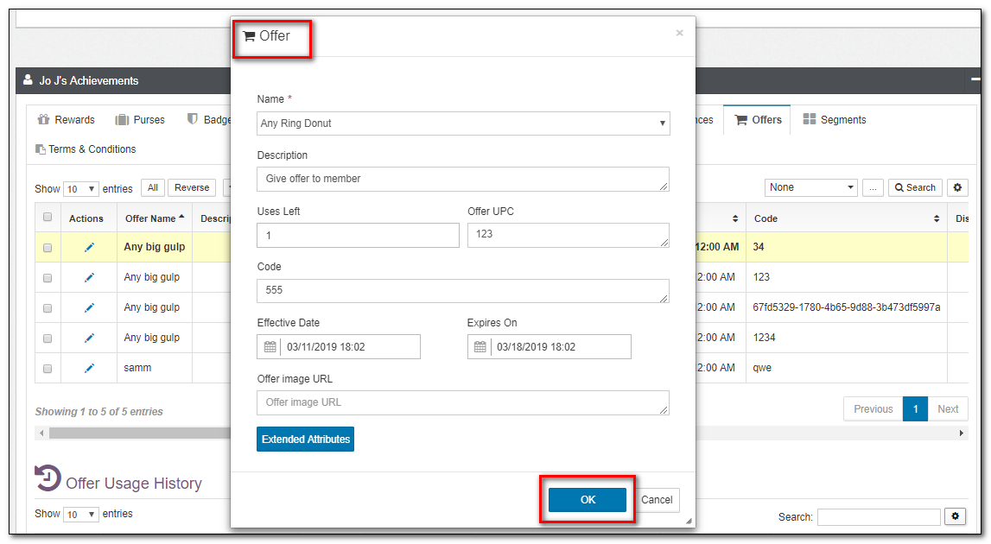Click the gear settings icon beside Search
Viewport: 991px width, 544px height.
tap(957, 187)
